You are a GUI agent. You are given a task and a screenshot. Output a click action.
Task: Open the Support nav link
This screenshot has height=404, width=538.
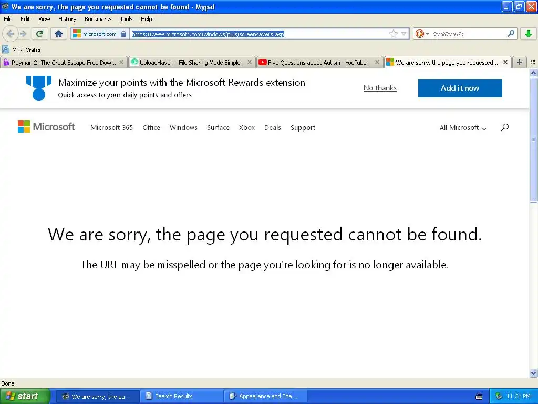pos(303,127)
